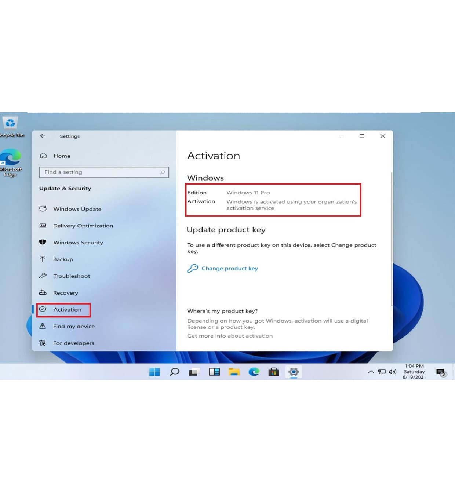Image resolution: width=455 pixels, height=499 pixels.
Task: Open Recovery options
Action: point(66,293)
